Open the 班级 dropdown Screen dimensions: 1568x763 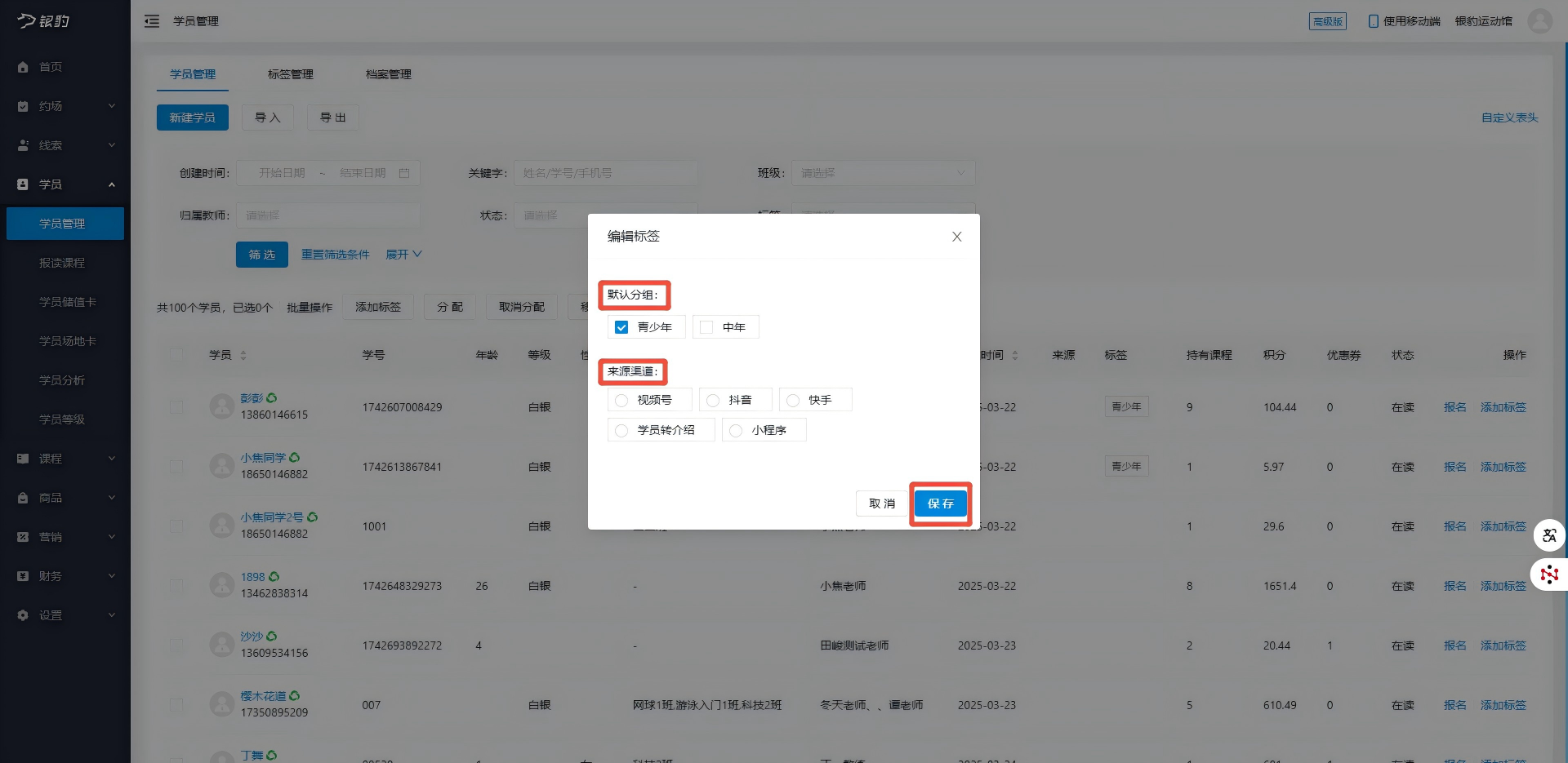(x=883, y=173)
